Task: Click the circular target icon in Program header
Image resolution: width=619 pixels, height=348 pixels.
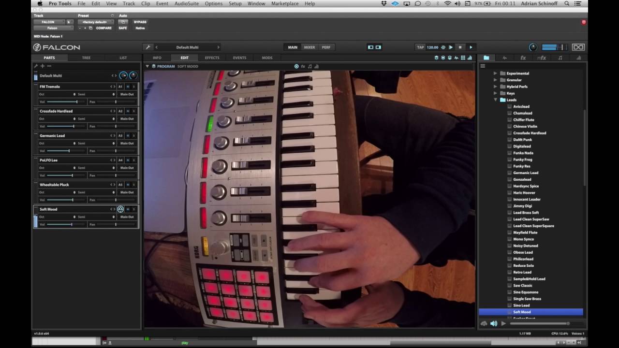Action: [x=296, y=66]
